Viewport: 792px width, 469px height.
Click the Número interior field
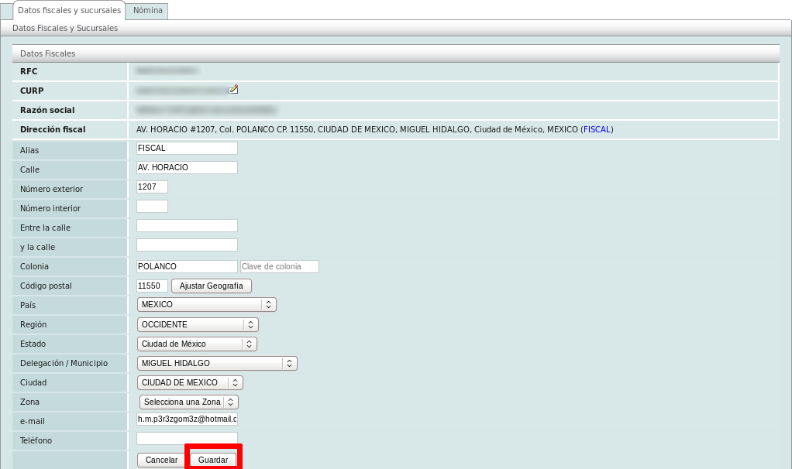(x=152, y=207)
